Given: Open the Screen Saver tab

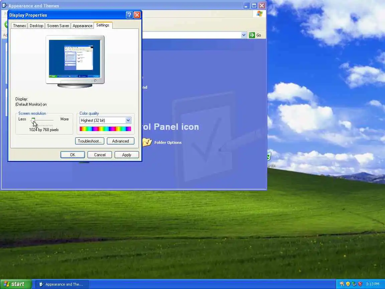Looking at the screenshot, I should coord(58,26).
